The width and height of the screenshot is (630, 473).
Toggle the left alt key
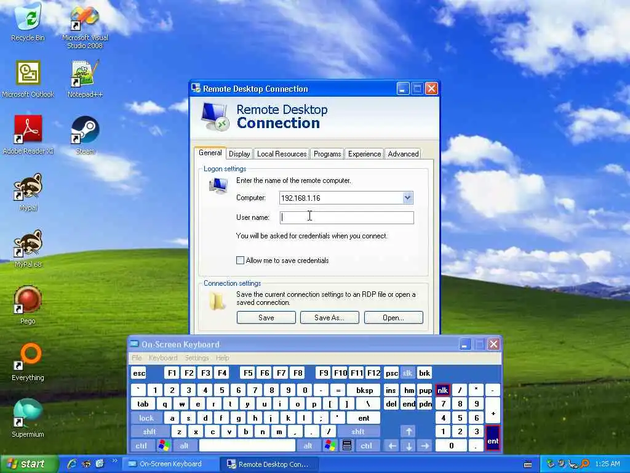point(184,445)
